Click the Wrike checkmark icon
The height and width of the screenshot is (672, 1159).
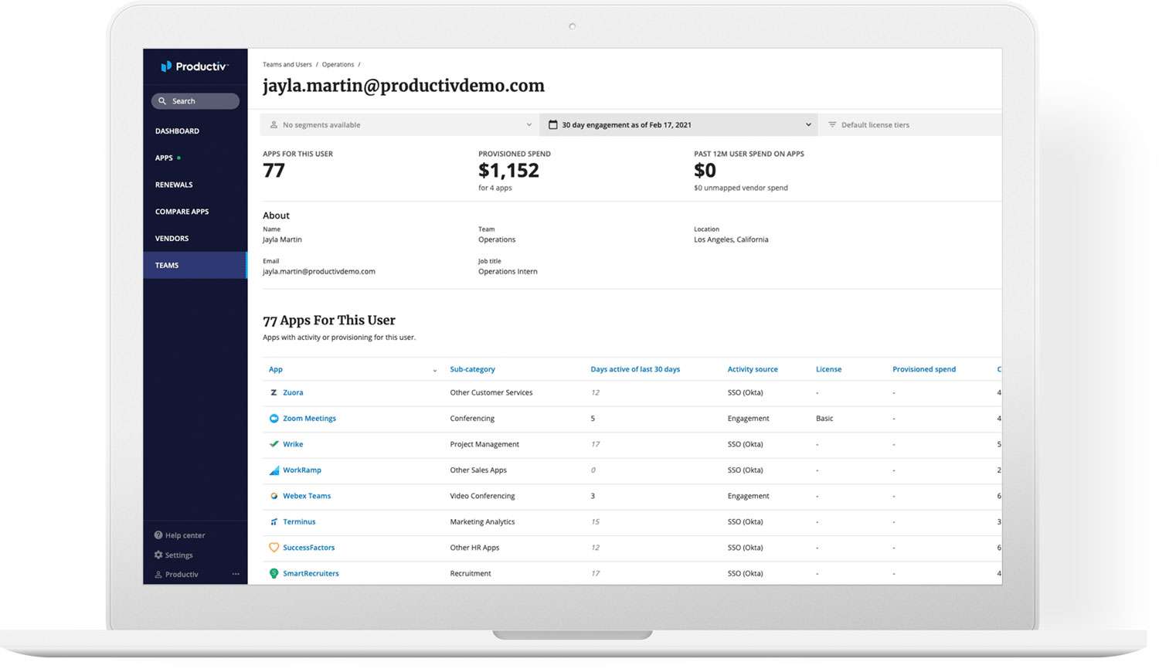pos(274,444)
